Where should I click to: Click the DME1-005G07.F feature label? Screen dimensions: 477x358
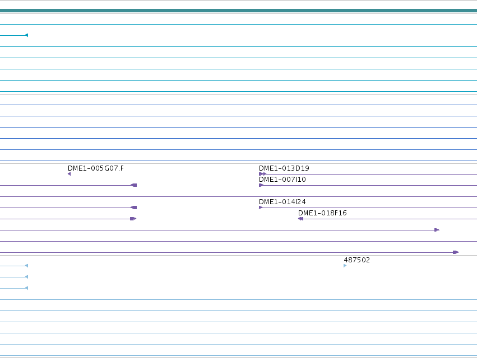tap(95, 168)
